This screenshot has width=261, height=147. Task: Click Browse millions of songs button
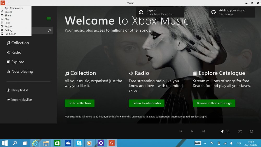coord(214,103)
